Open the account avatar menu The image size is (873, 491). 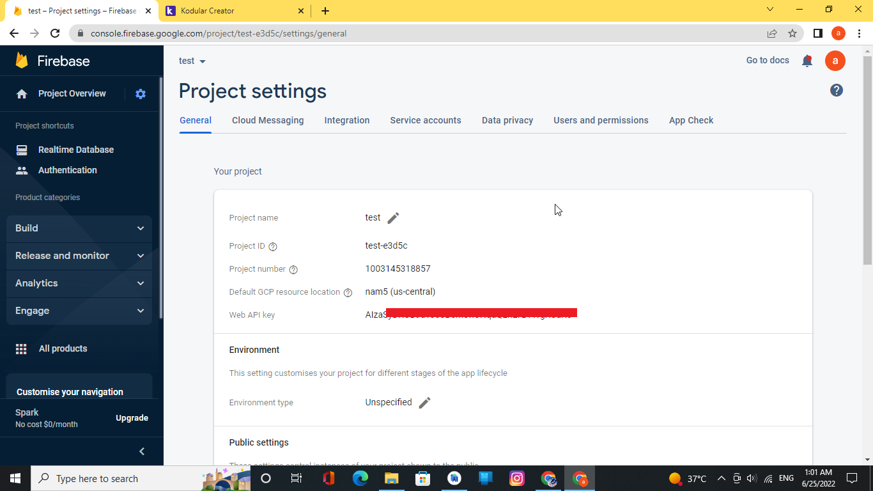click(x=835, y=61)
